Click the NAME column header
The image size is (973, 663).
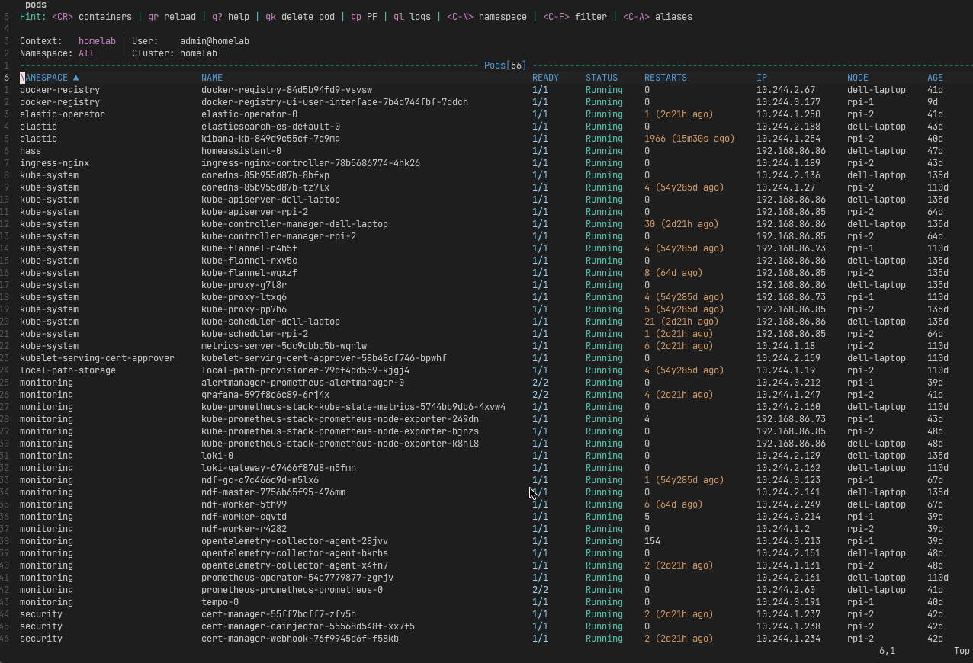point(212,78)
